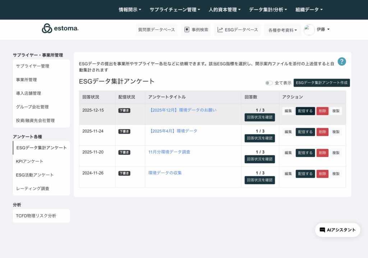Open the ESGデータベース chart shortcut
Screen dimensions: 368x258
coord(238,30)
